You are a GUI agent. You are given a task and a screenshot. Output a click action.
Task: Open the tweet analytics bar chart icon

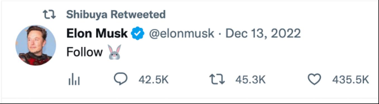pyautogui.click(x=74, y=80)
